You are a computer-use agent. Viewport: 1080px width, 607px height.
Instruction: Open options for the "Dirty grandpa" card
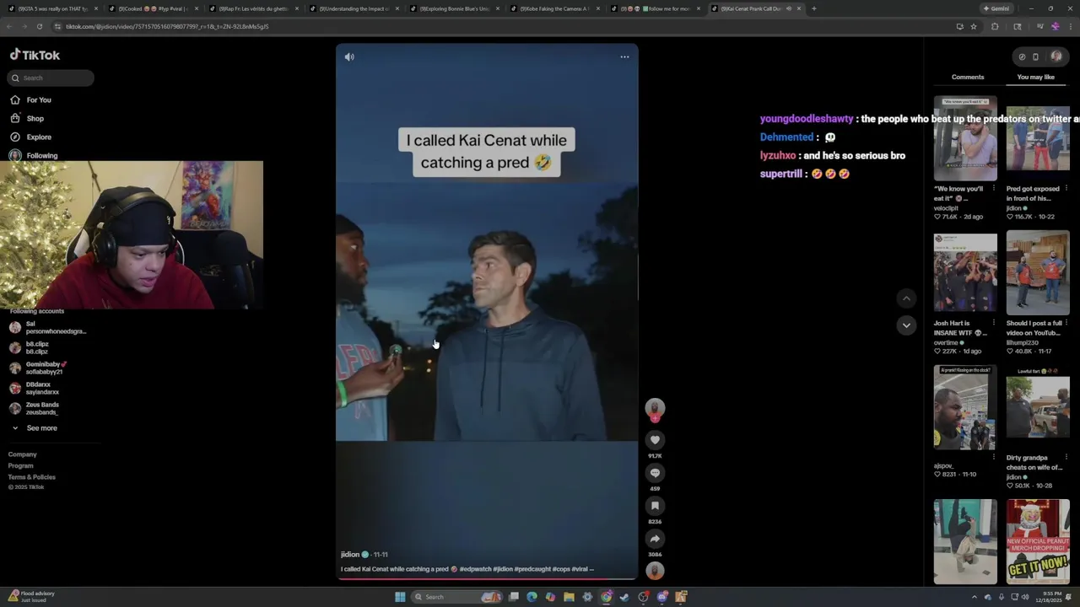click(x=1066, y=458)
